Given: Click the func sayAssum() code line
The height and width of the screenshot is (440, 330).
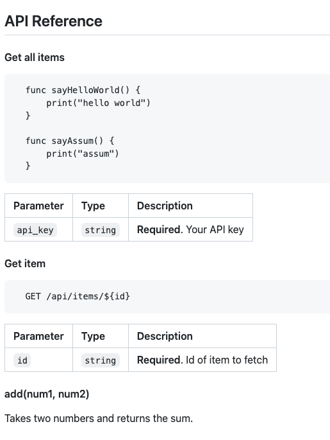Looking at the screenshot, I should (x=70, y=141).
